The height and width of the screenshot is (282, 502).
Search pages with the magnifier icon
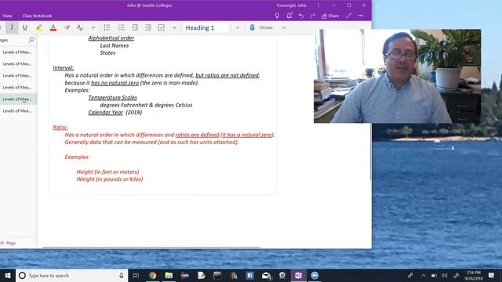(31, 40)
